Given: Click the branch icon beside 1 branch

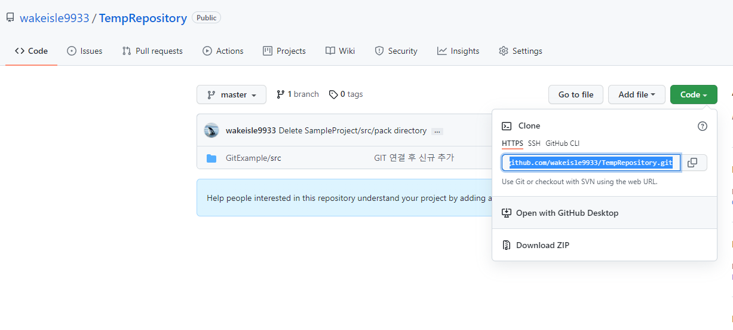Looking at the screenshot, I should pyautogui.click(x=280, y=94).
